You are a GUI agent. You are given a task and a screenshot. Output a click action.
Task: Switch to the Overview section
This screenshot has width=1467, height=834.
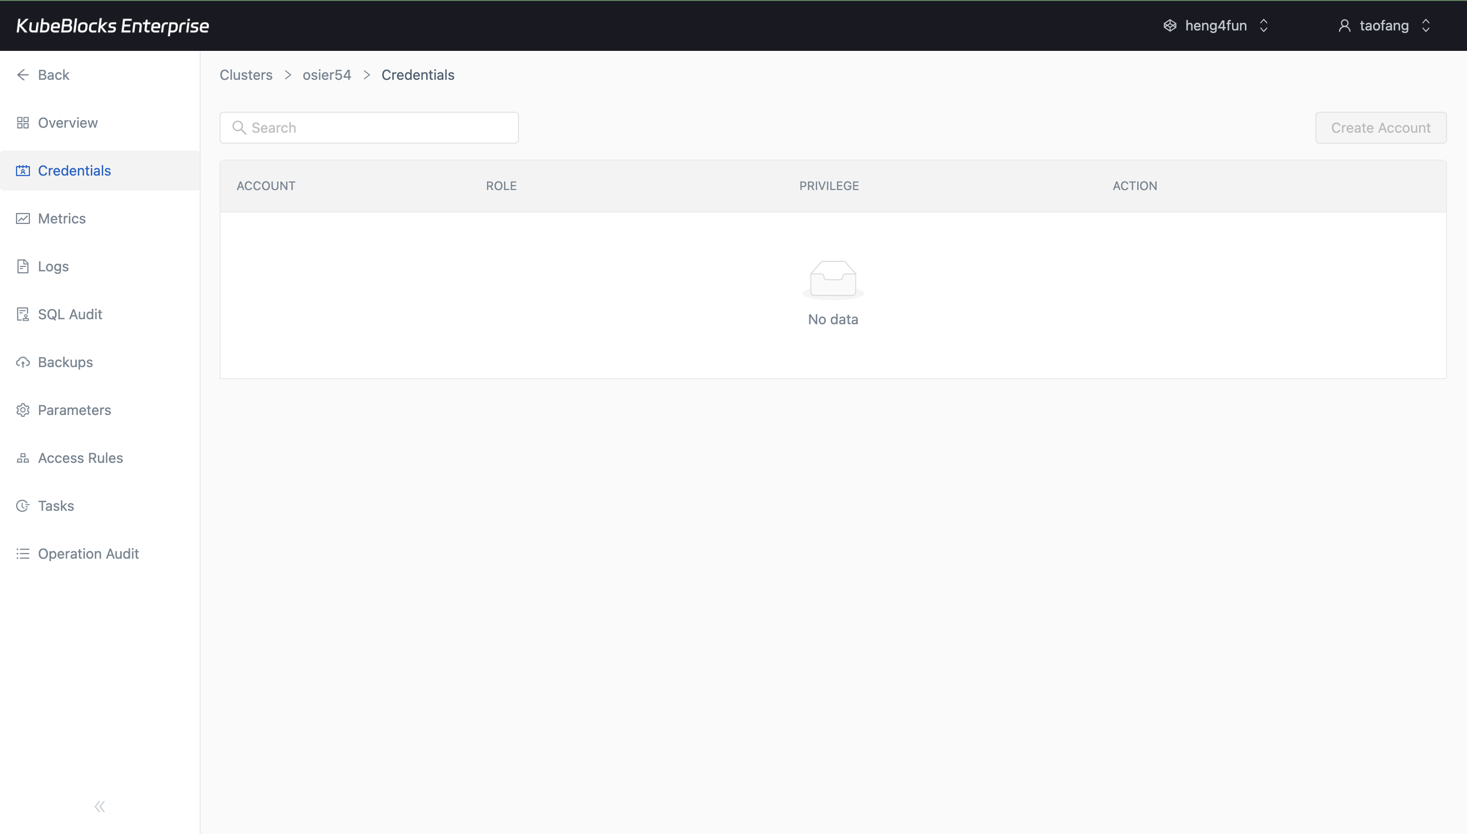coord(67,122)
